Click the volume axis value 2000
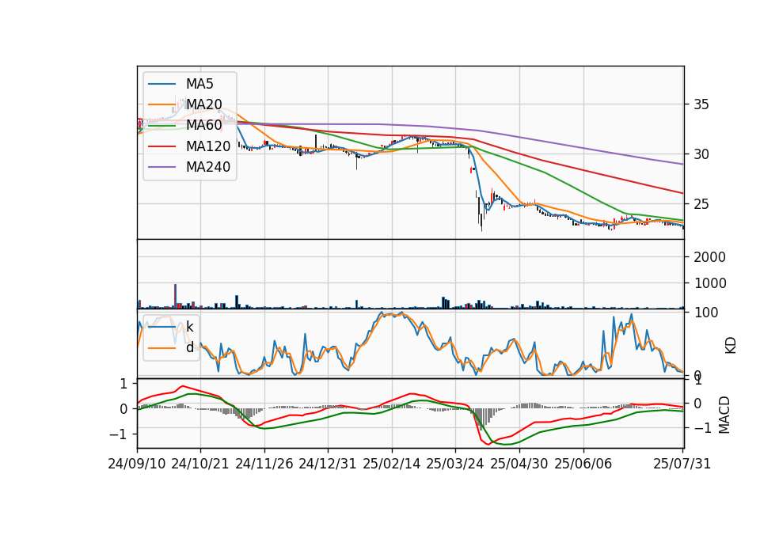760x546 pixels. point(709,257)
